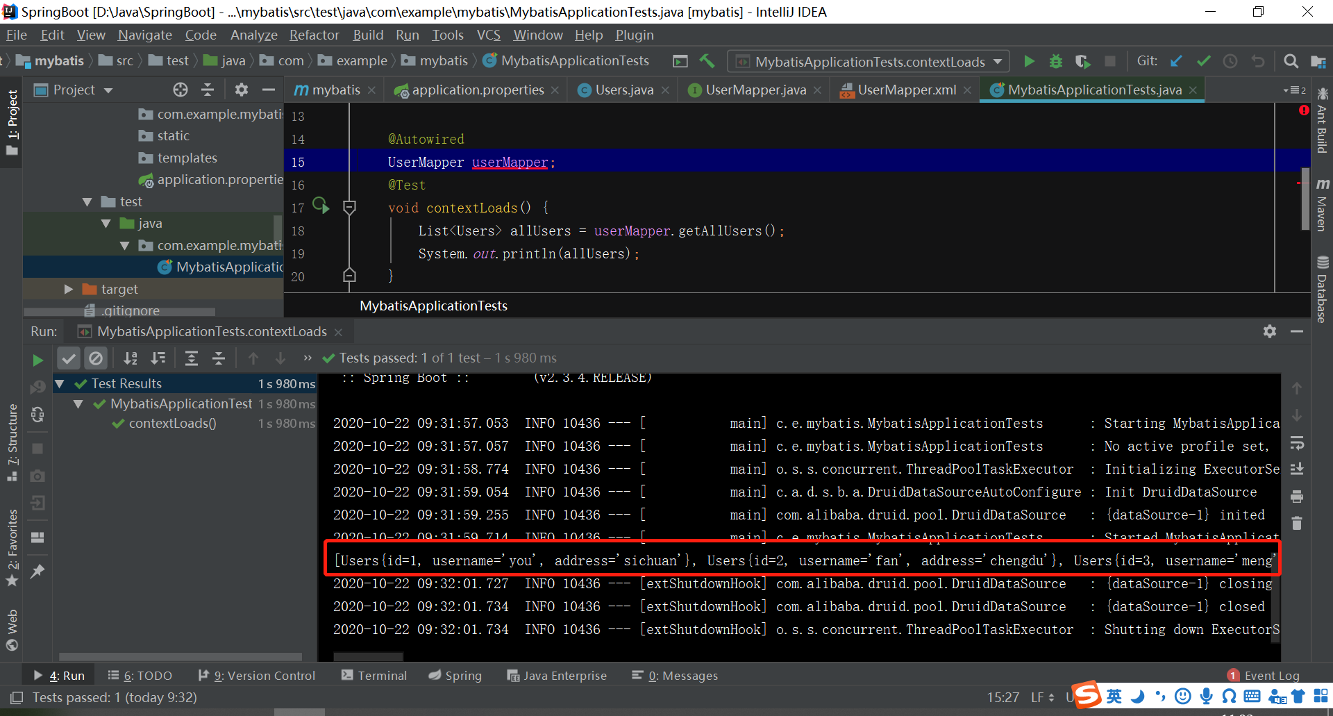Collapse the Test Results node
This screenshot has height=716, width=1333.
tap(60, 383)
